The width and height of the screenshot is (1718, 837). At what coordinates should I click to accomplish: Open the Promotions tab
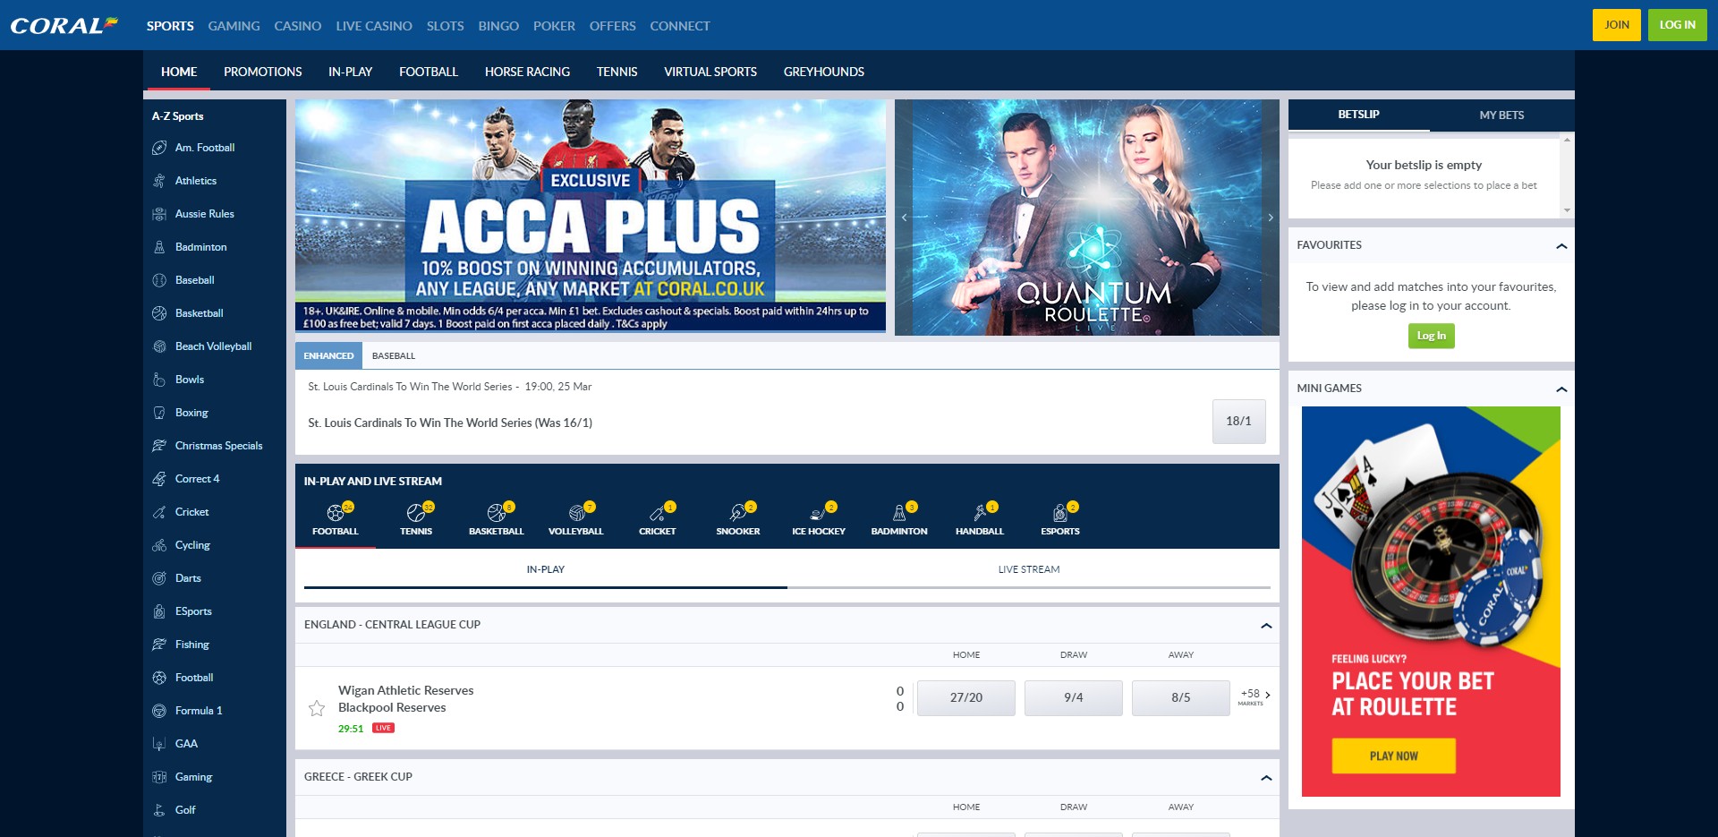pos(263,72)
